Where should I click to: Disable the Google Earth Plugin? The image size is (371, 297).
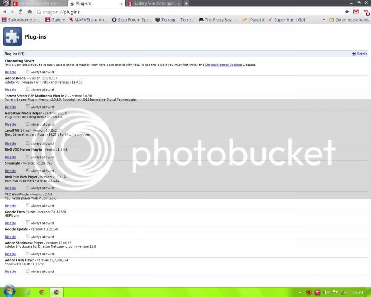(10, 223)
